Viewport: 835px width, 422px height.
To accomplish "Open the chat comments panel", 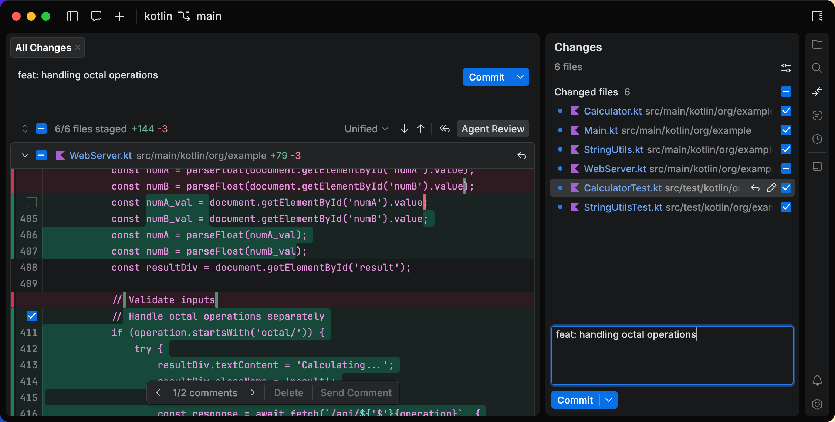I will click(96, 16).
